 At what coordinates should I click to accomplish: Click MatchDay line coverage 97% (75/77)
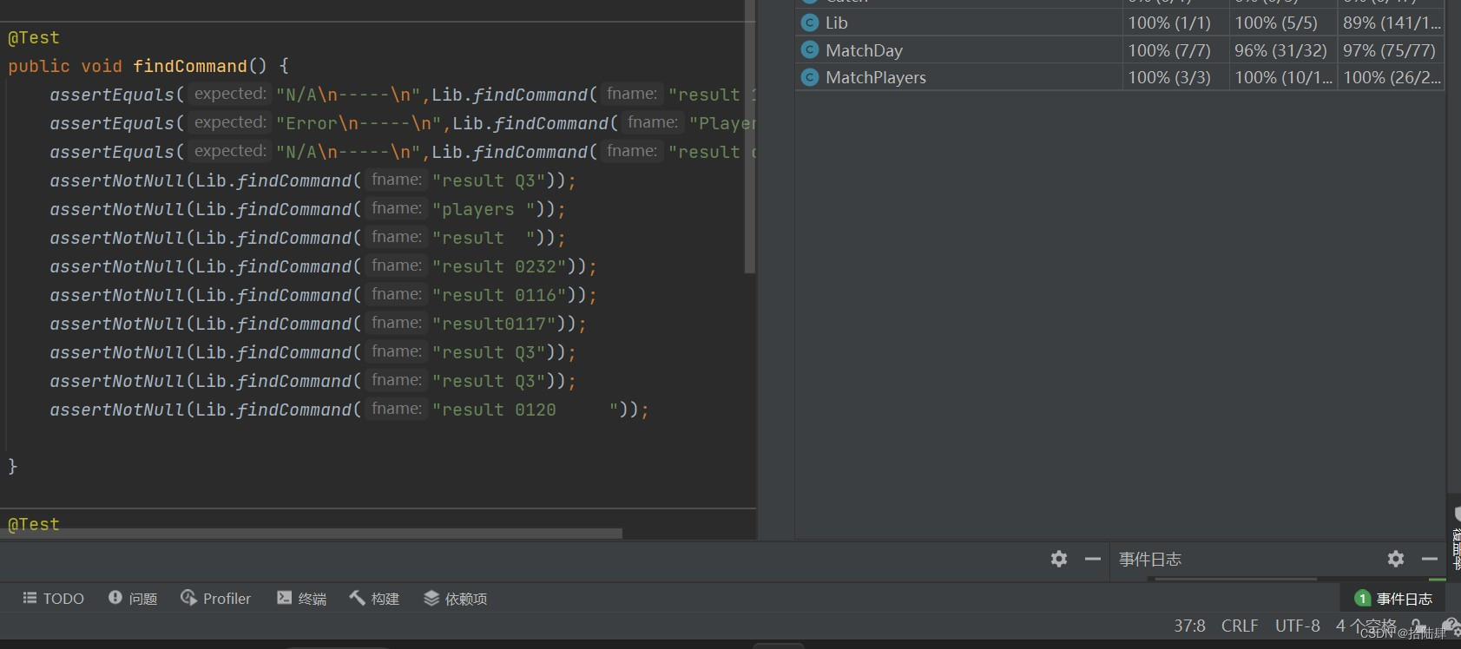point(1389,50)
